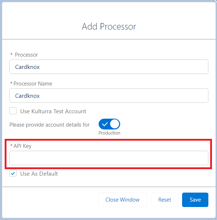Focus the Processor Name text input

point(109,96)
